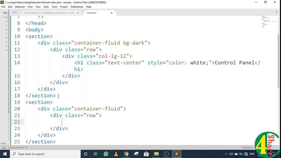Open VLC media player from the taskbar
281x158 pixels.
116,154
